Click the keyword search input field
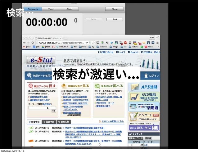Image resolution: width=198 pixels, height=153 pixels. tap(42, 108)
